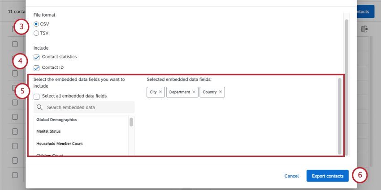
Task: Click the Global Demographics group header
Action: [x=57, y=120]
